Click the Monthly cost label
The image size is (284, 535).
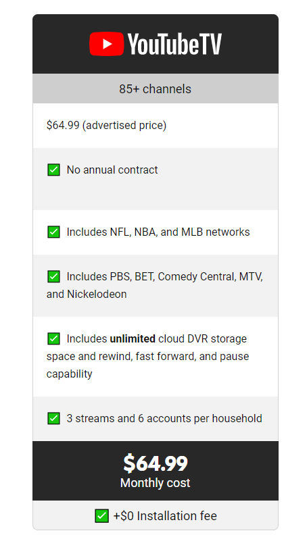click(156, 483)
